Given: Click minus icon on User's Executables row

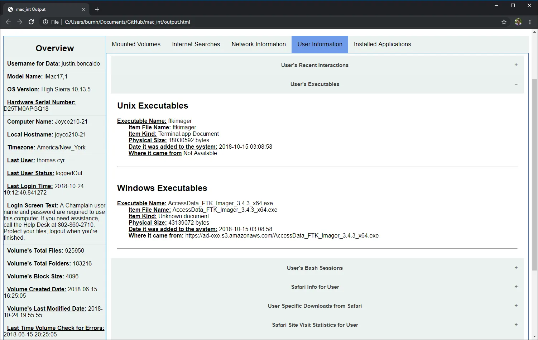Looking at the screenshot, I should 516,84.
